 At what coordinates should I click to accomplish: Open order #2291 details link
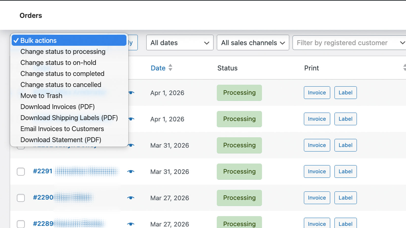(x=43, y=171)
